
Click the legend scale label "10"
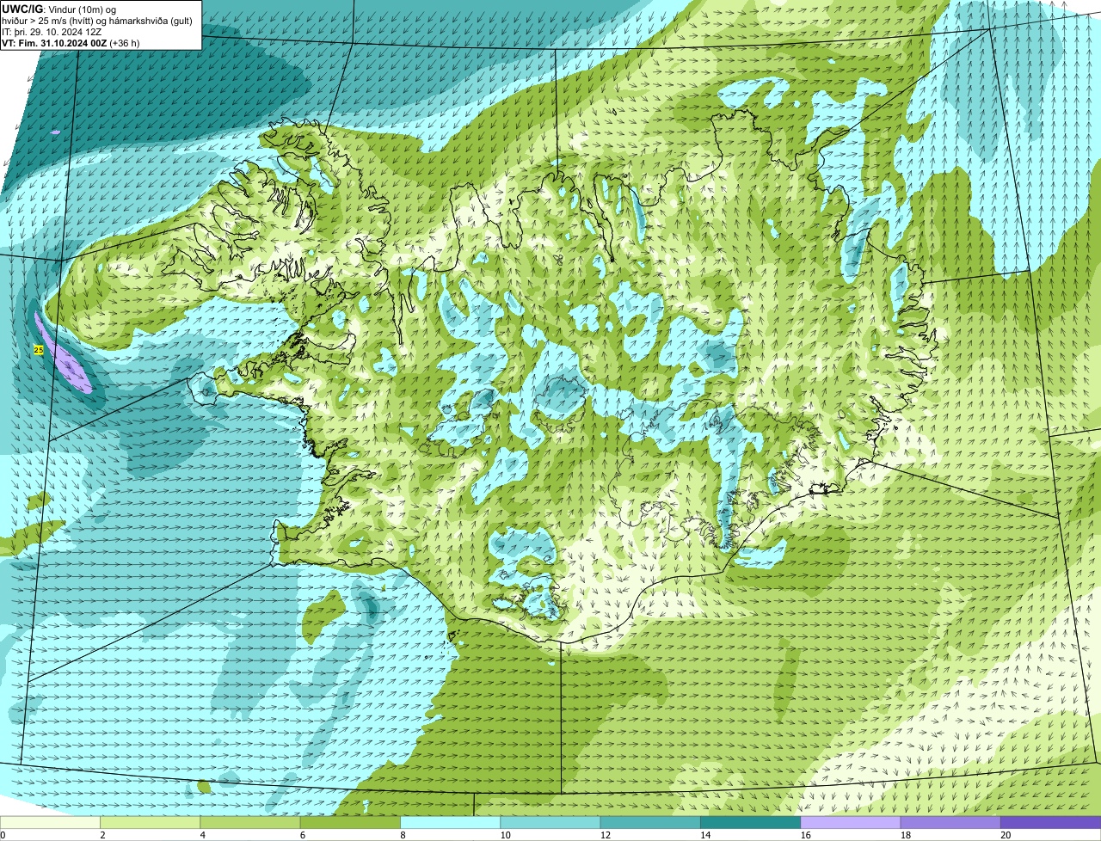(505, 835)
